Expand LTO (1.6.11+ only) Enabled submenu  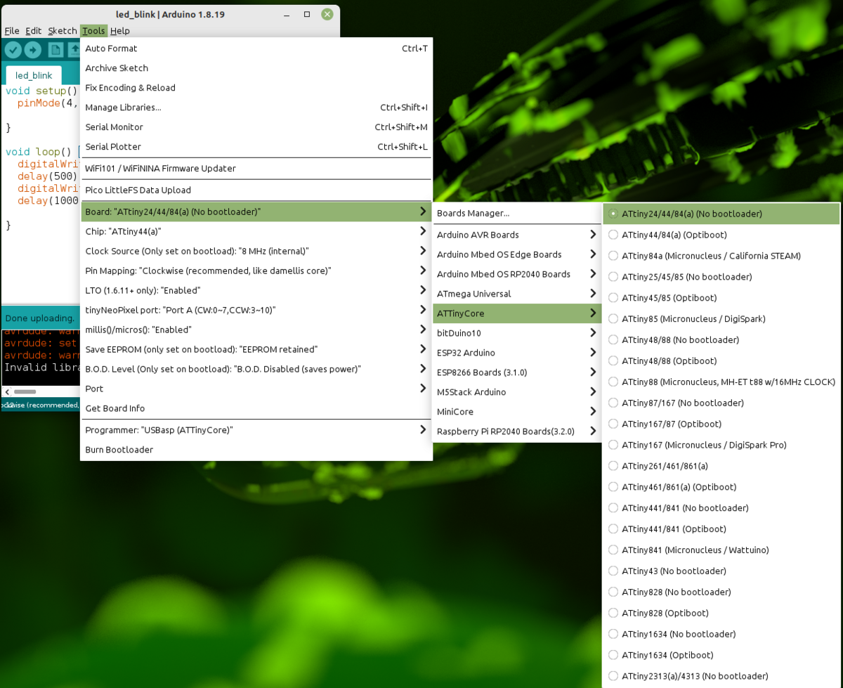click(x=256, y=290)
